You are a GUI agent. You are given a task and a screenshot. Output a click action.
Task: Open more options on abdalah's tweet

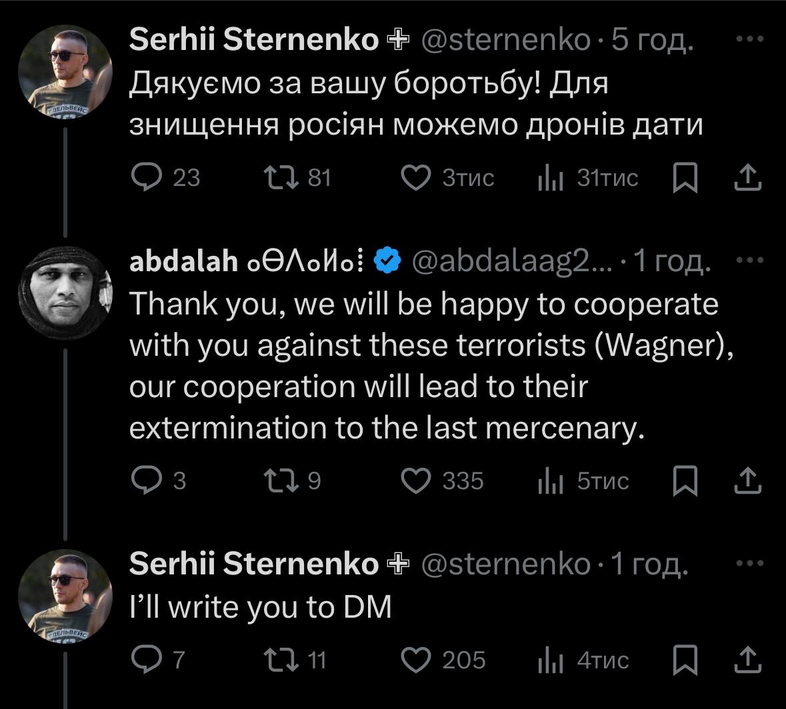749,261
